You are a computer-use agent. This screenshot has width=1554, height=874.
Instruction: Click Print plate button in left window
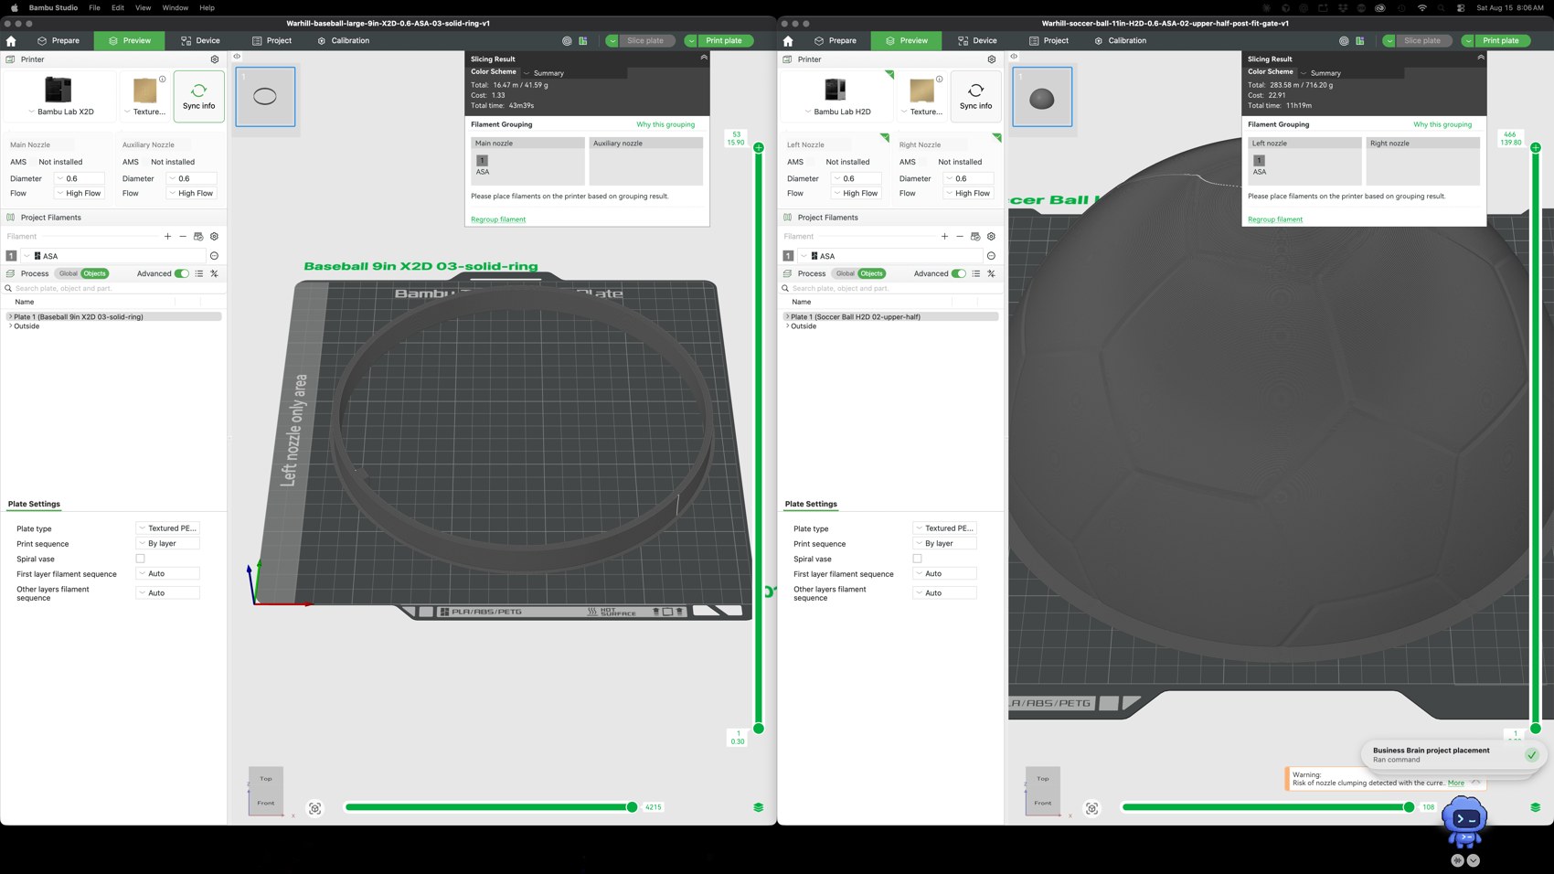tap(724, 41)
